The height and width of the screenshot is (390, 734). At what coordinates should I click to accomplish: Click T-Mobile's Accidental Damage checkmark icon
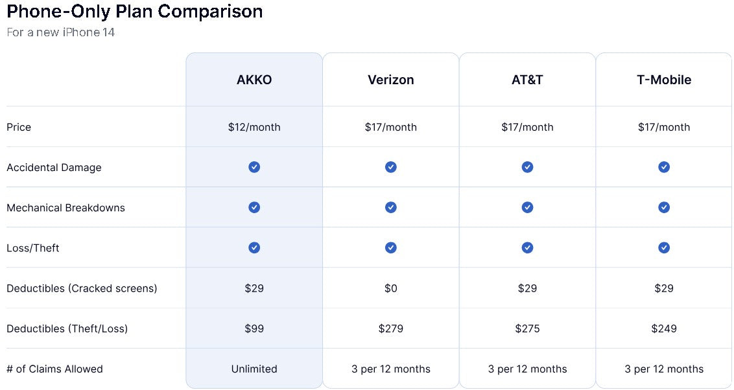(x=664, y=167)
